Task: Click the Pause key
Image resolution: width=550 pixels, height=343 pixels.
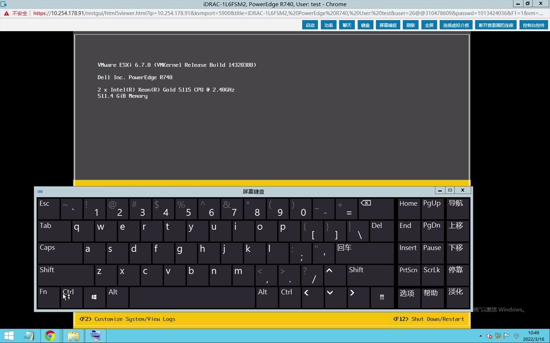Action: pyautogui.click(x=433, y=253)
